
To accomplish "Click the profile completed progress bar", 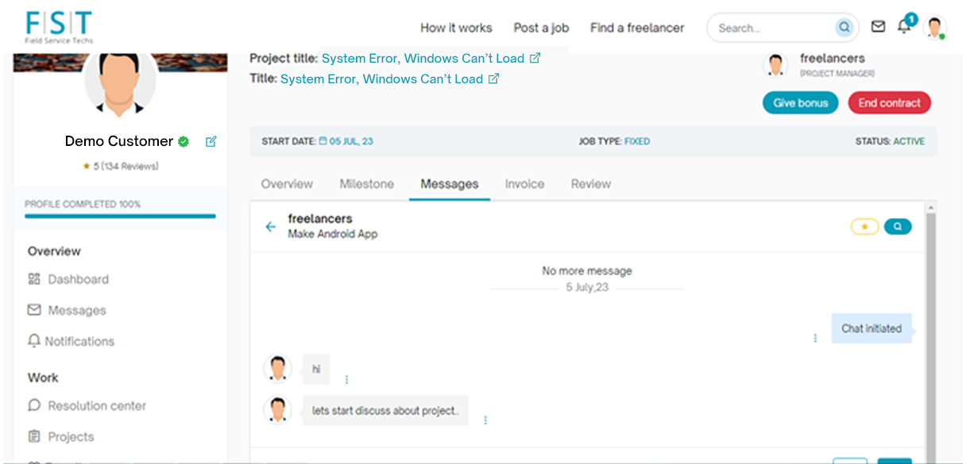I will click(120, 216).
